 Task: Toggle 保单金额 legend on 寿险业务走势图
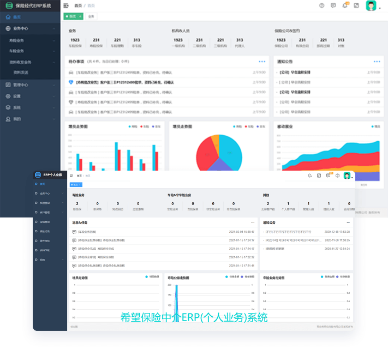click(x=232, y=276)
